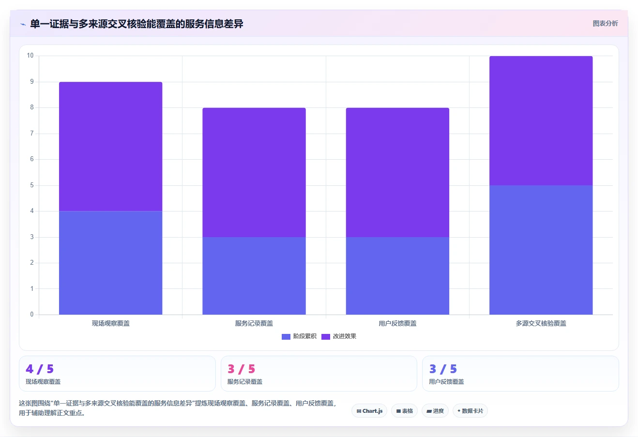Click the 现场观察覆盖 x-axis label

tap(111, 323)
